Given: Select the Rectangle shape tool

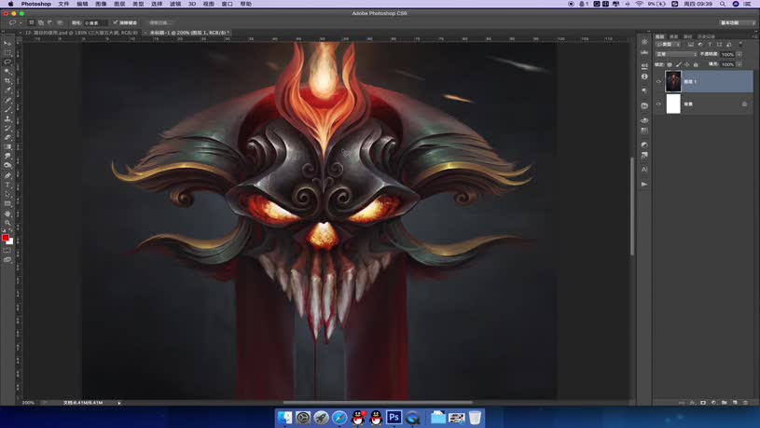Looking at the screenshot, I should 7,204.
